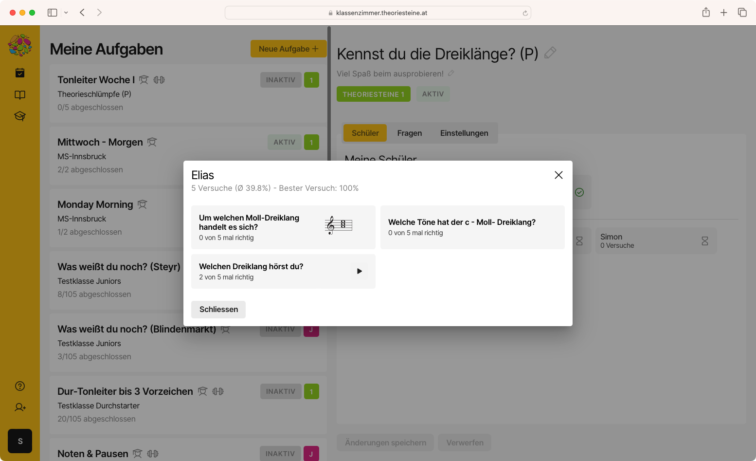This screenshot has height=461, width=756.
Task: Open the graduation cap icon in the sidebar
Action: [20, 116]
